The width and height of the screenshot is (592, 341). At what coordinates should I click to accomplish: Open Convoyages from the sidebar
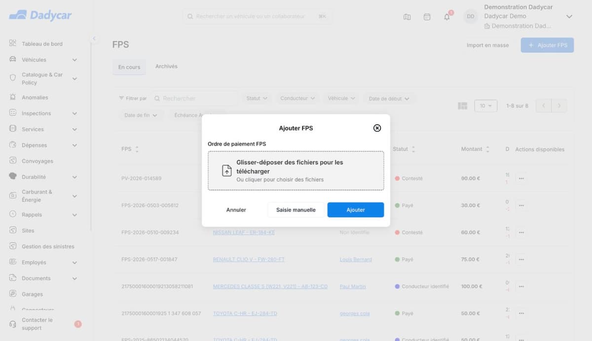(37, 161)
